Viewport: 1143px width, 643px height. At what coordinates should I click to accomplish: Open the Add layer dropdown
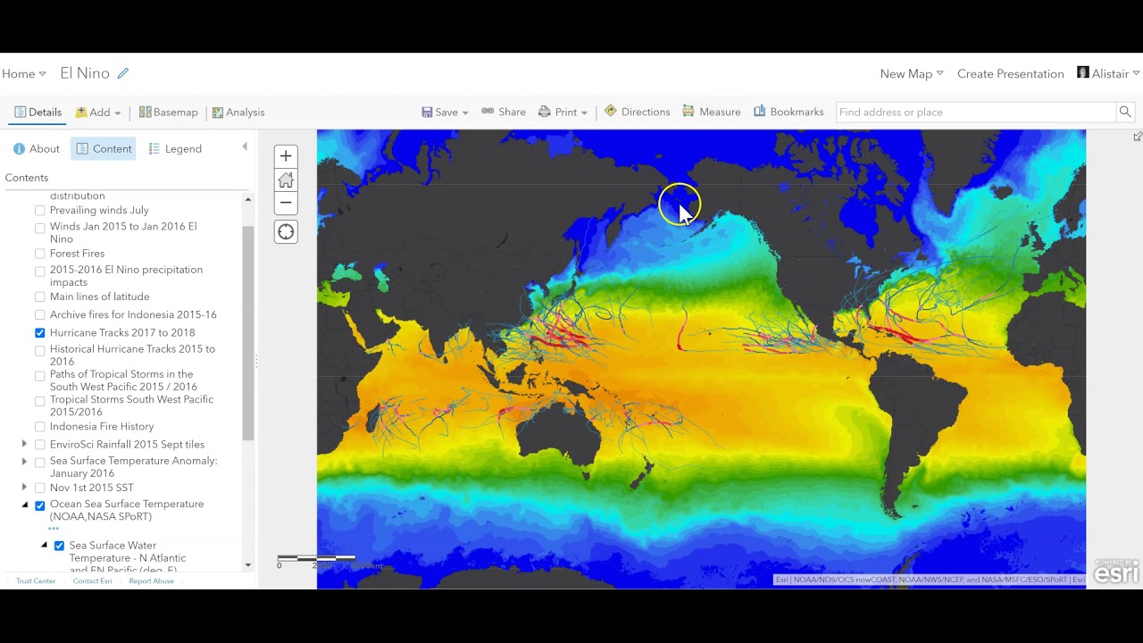[97, 113]
